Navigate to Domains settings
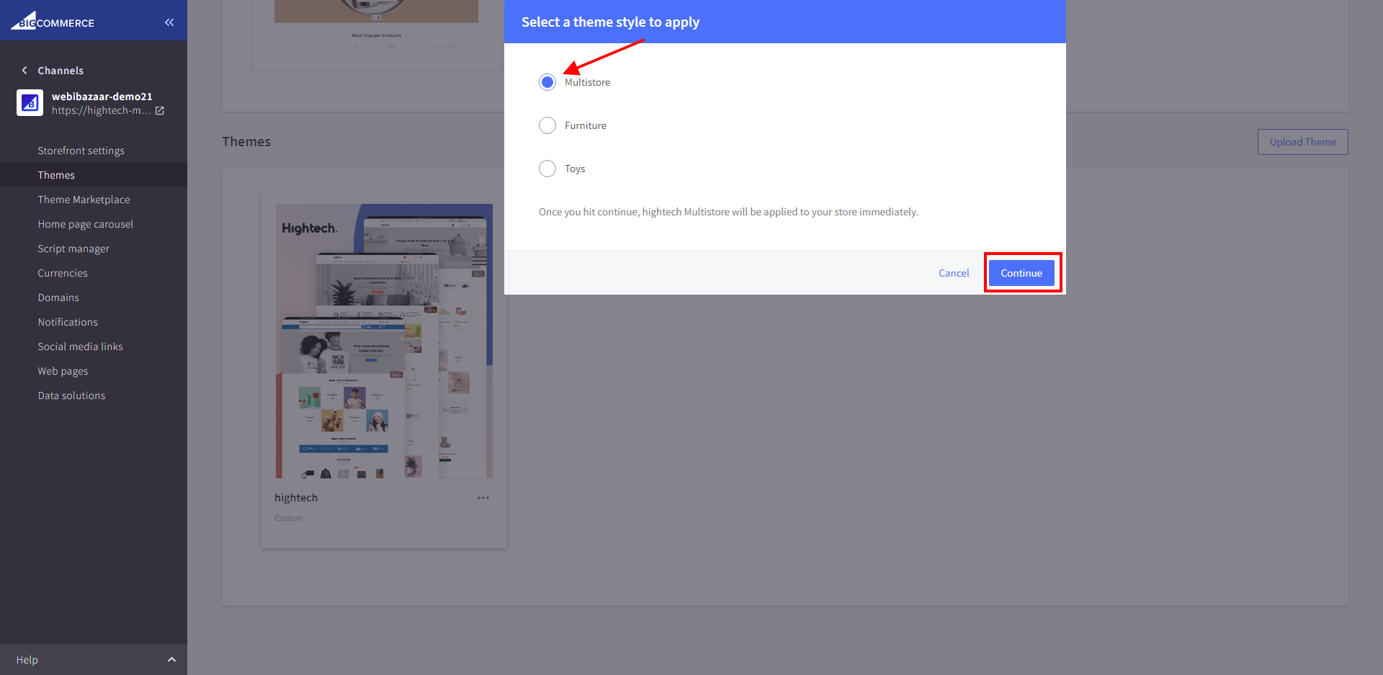The width and height of the screenshot is (1383, 675). [58, 298]
